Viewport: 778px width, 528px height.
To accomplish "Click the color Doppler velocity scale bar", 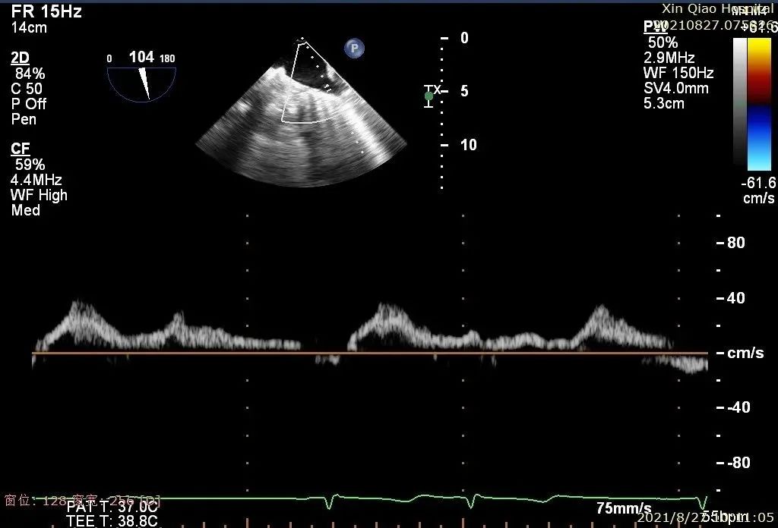I will click(759, 103).
